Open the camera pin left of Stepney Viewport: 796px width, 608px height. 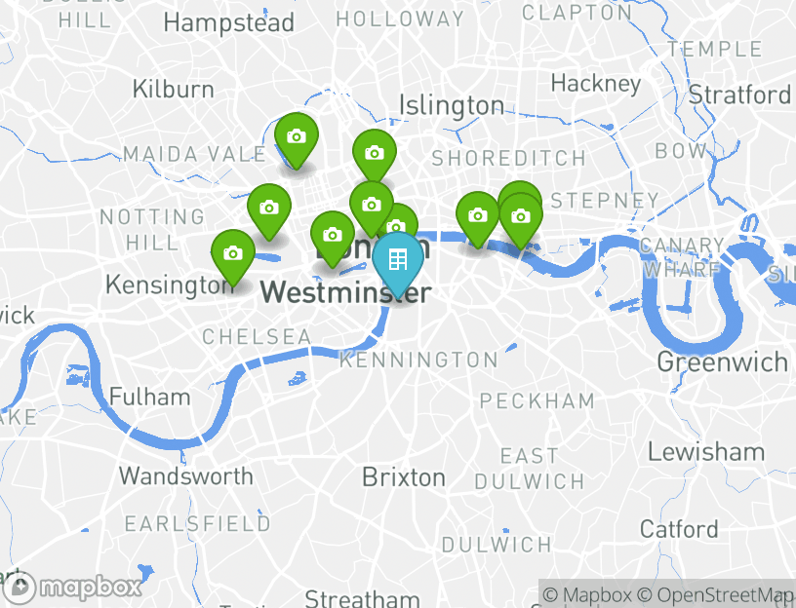(521, 217)
